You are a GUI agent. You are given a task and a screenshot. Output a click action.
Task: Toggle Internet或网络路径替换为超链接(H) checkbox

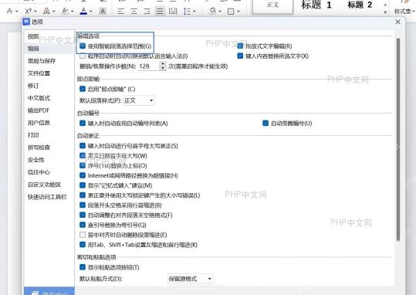(83, 175)
